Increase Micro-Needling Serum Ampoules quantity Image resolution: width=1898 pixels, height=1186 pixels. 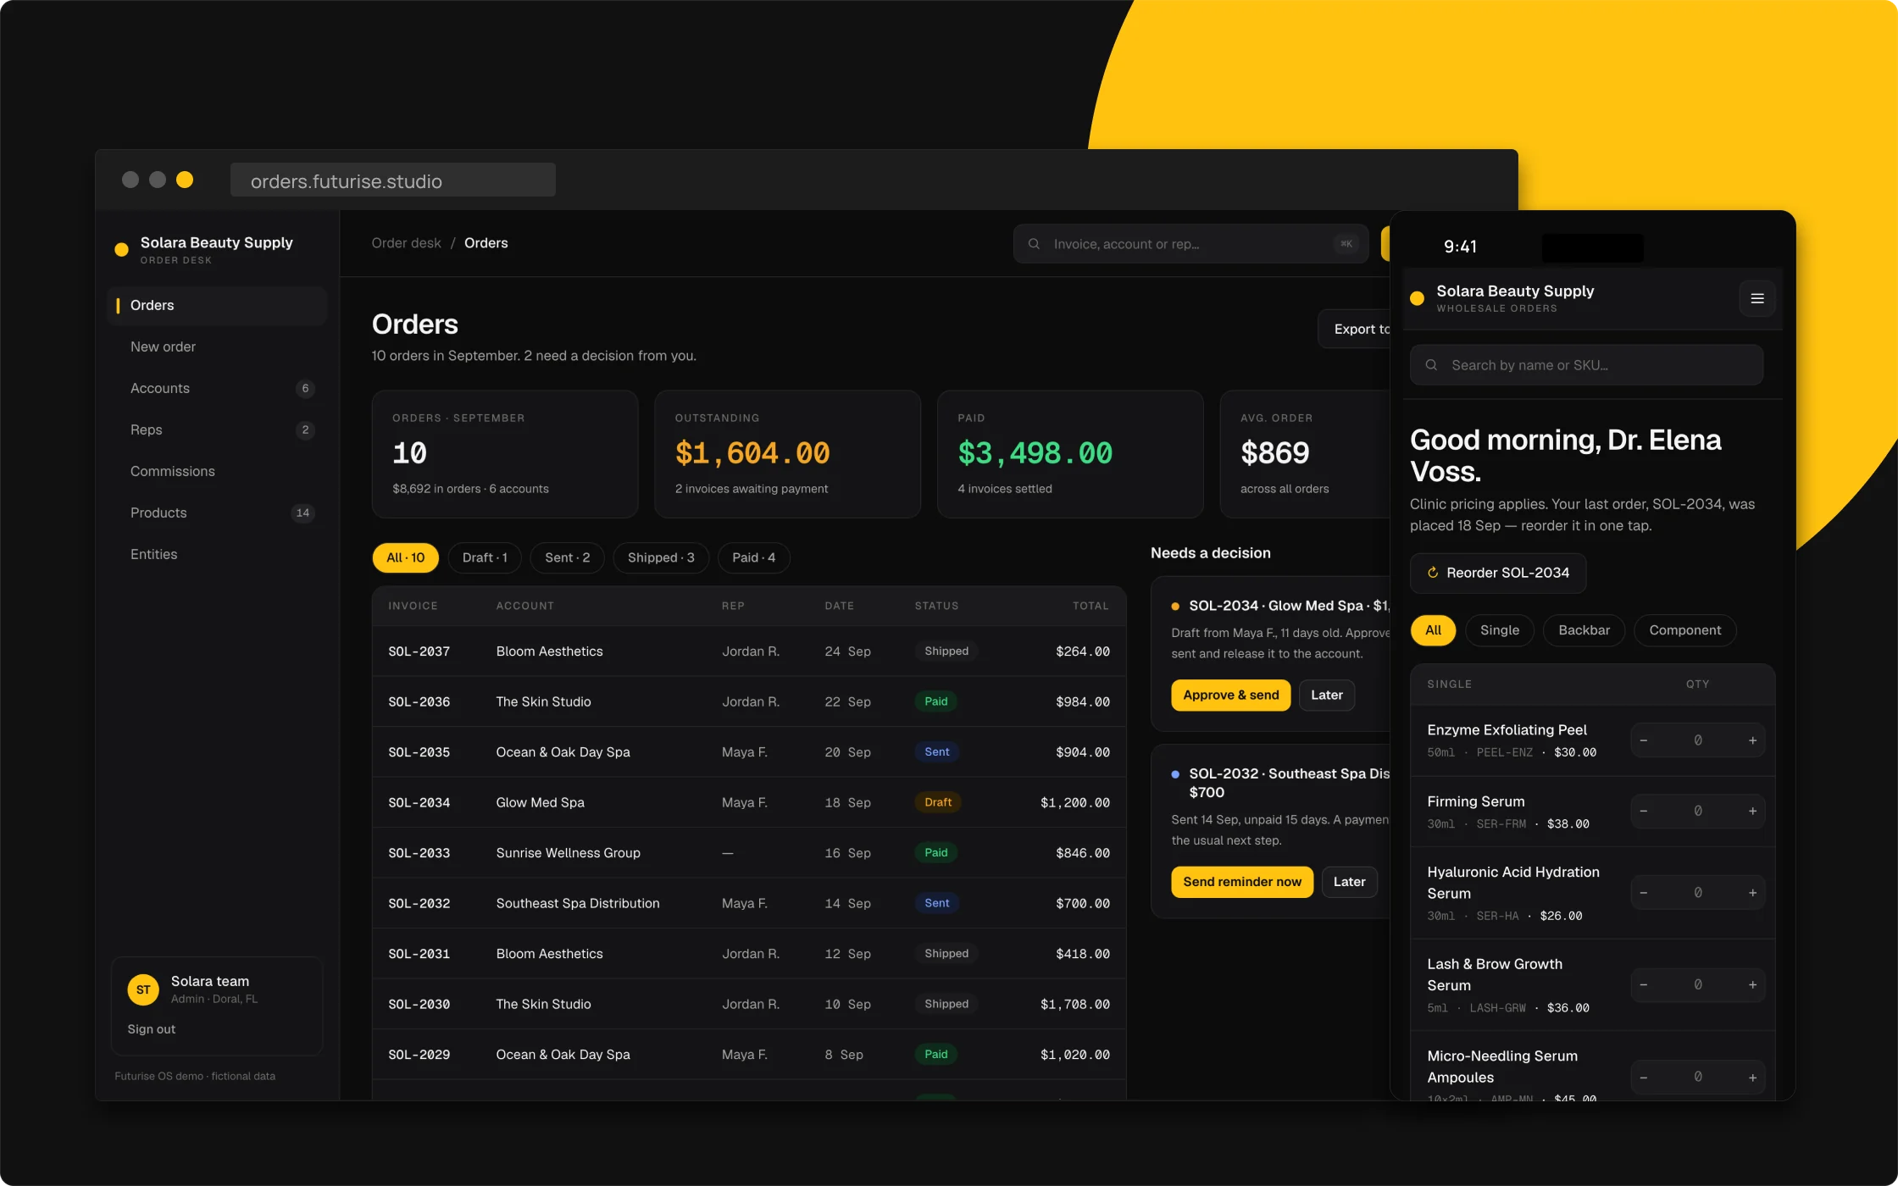click(1752, 1077)
